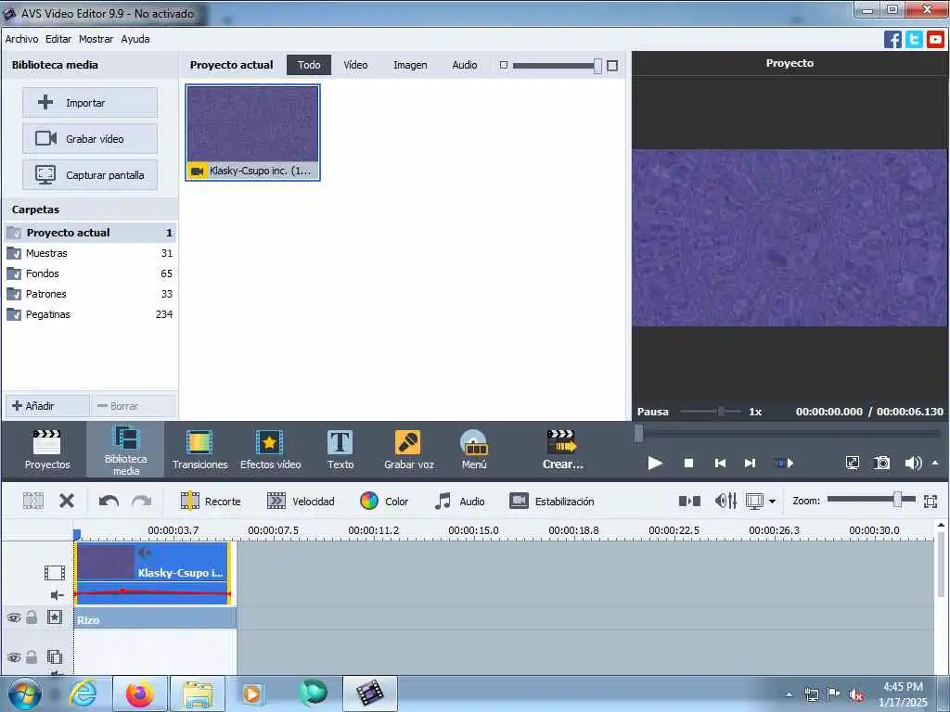Screen dimensions: 950x712
Task: Toggle visibility of the overlay track
Action: click(14, 657)
